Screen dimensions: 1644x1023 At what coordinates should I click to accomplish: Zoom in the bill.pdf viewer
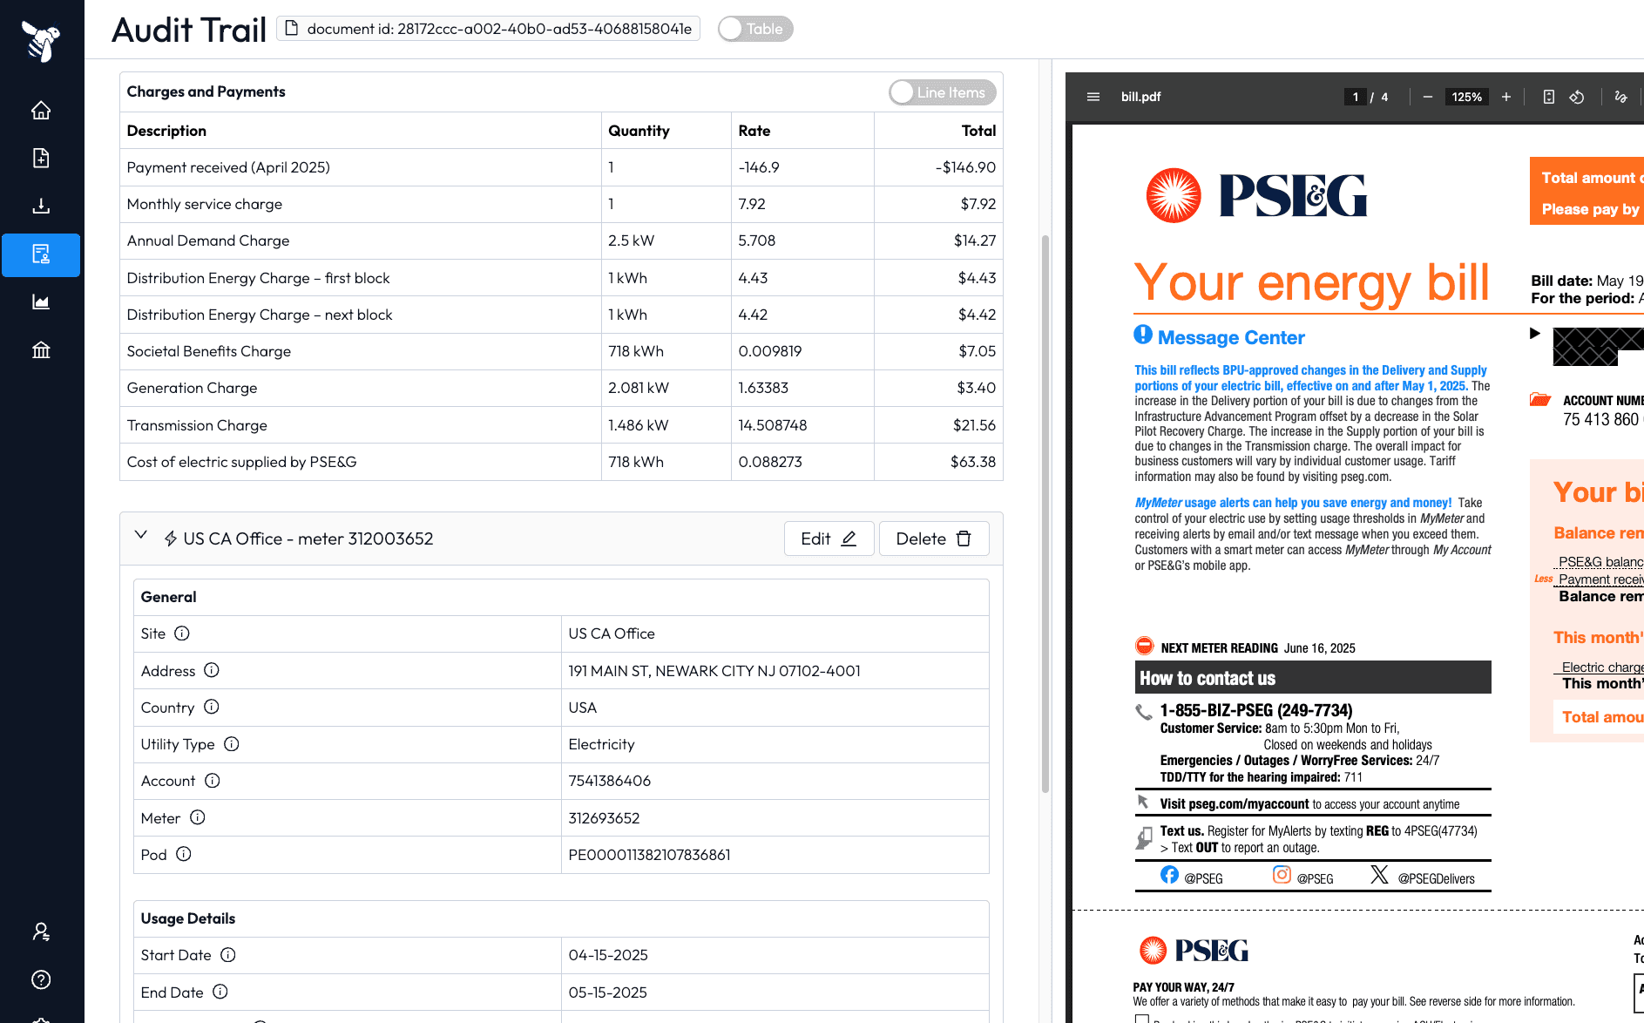coord(1505,97)
